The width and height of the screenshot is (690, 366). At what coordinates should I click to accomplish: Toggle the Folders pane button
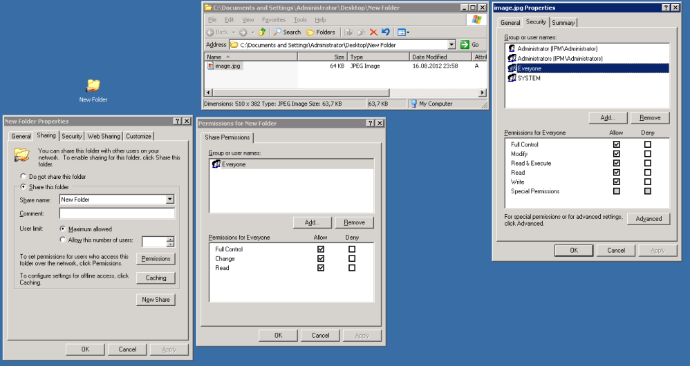point(321,32)
